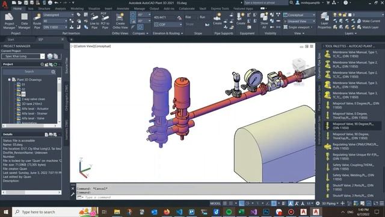385x217 pixels.
Task: Click the Match Layer tool
Action: 368,27
